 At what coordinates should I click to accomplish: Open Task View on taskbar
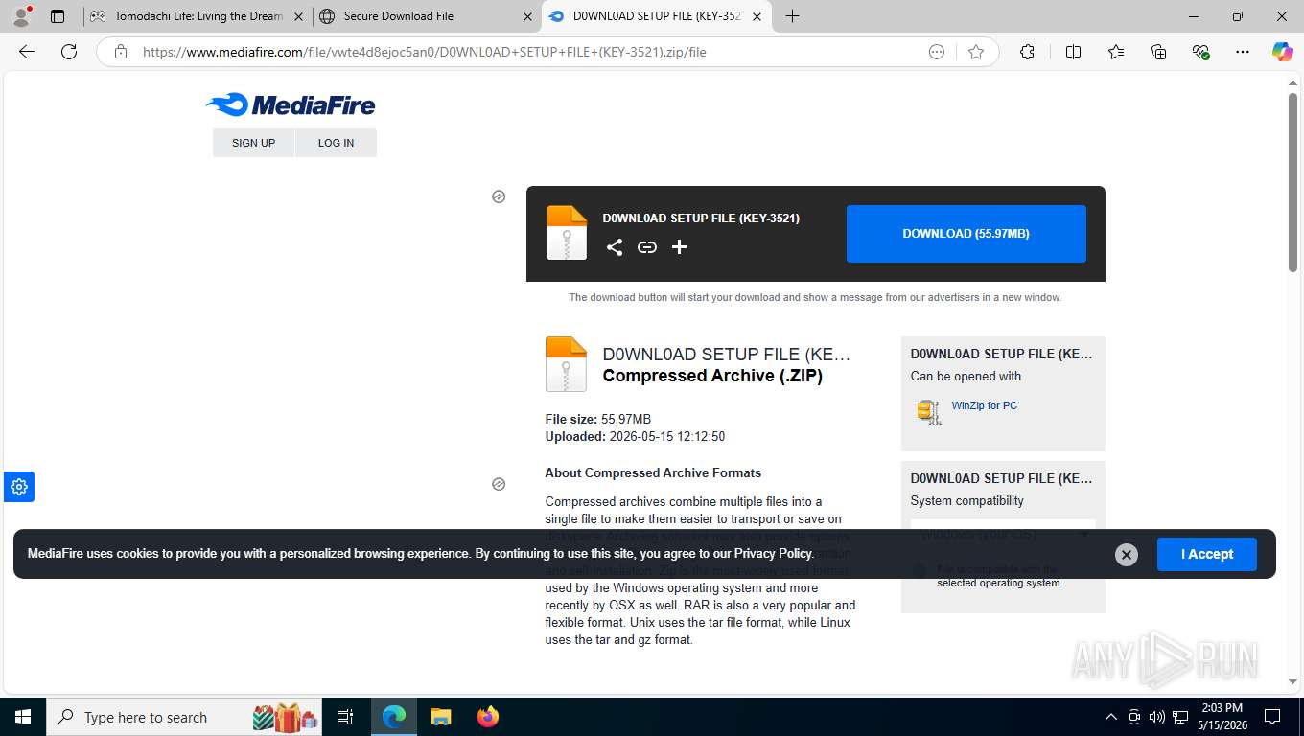[345, 717]
